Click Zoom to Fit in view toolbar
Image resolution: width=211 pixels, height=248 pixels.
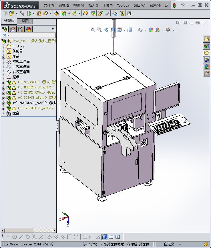tap(93, 30)
